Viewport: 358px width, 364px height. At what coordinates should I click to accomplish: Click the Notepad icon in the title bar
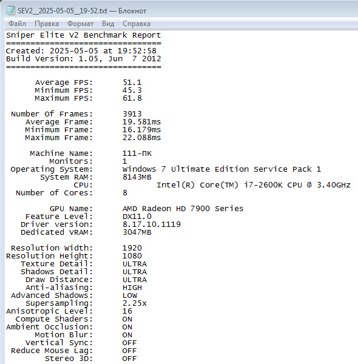[x=10, y=10]
